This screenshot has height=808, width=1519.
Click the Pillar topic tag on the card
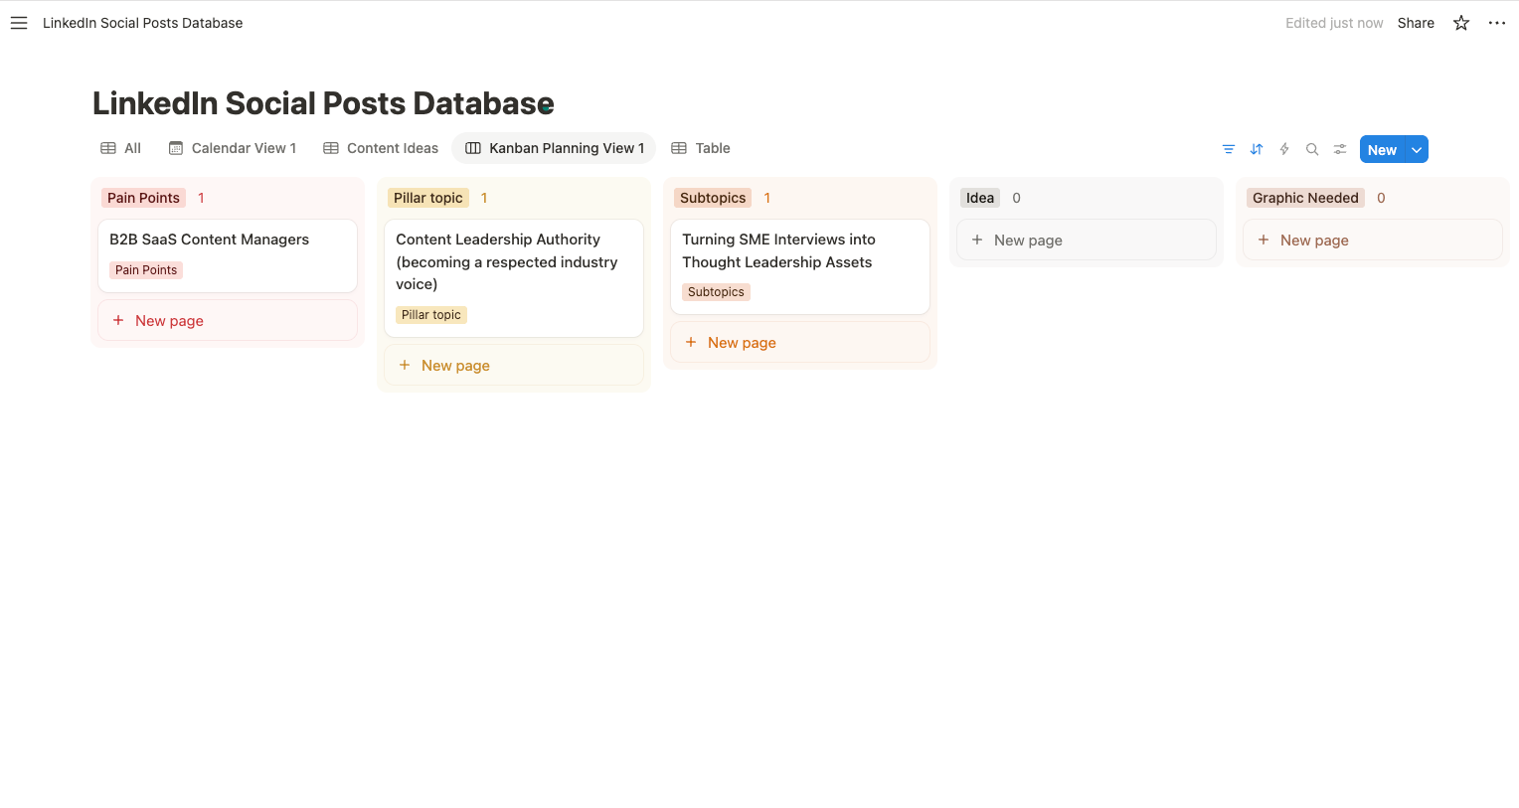point(431,315)
